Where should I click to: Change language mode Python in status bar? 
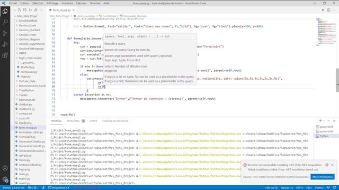tap(319, 188)
